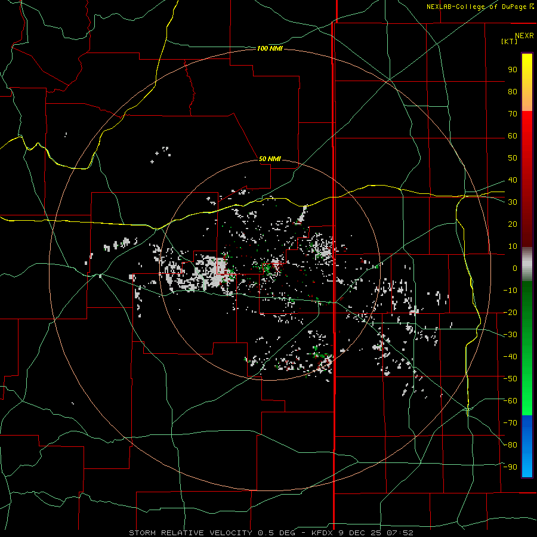Click the 100 NMI range ring label
The width and height of the screenshot is (537, 537).
click(x=270, y=49)
